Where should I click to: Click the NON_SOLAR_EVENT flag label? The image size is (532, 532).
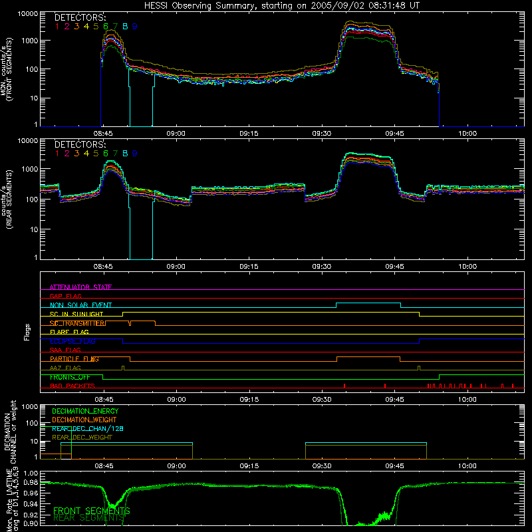coord(80,305)
